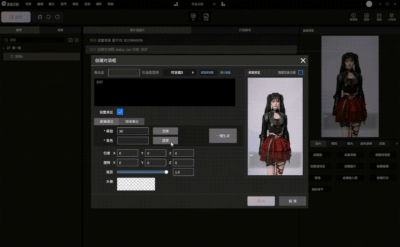This screenshot has width=400, height=247.
Task: Click the hierarchy tree icon in title bar
Action: [176, 4]
